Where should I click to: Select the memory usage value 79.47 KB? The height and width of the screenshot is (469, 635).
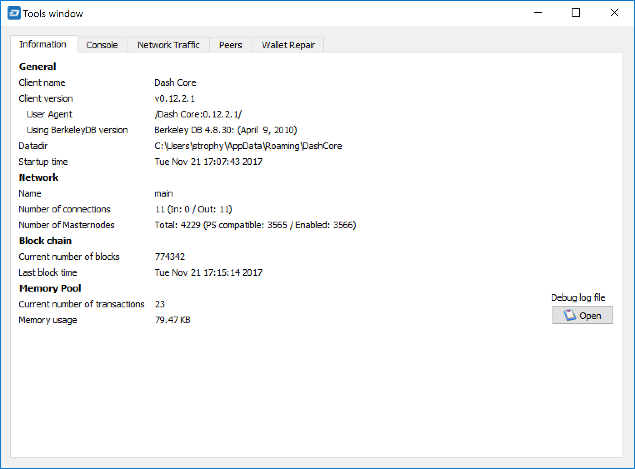[172, 320]
